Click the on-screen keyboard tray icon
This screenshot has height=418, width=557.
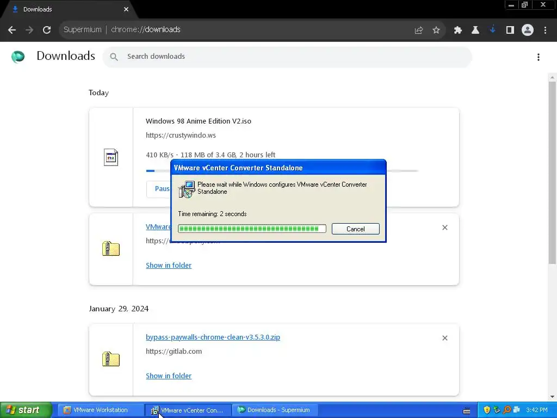[467, 410]
